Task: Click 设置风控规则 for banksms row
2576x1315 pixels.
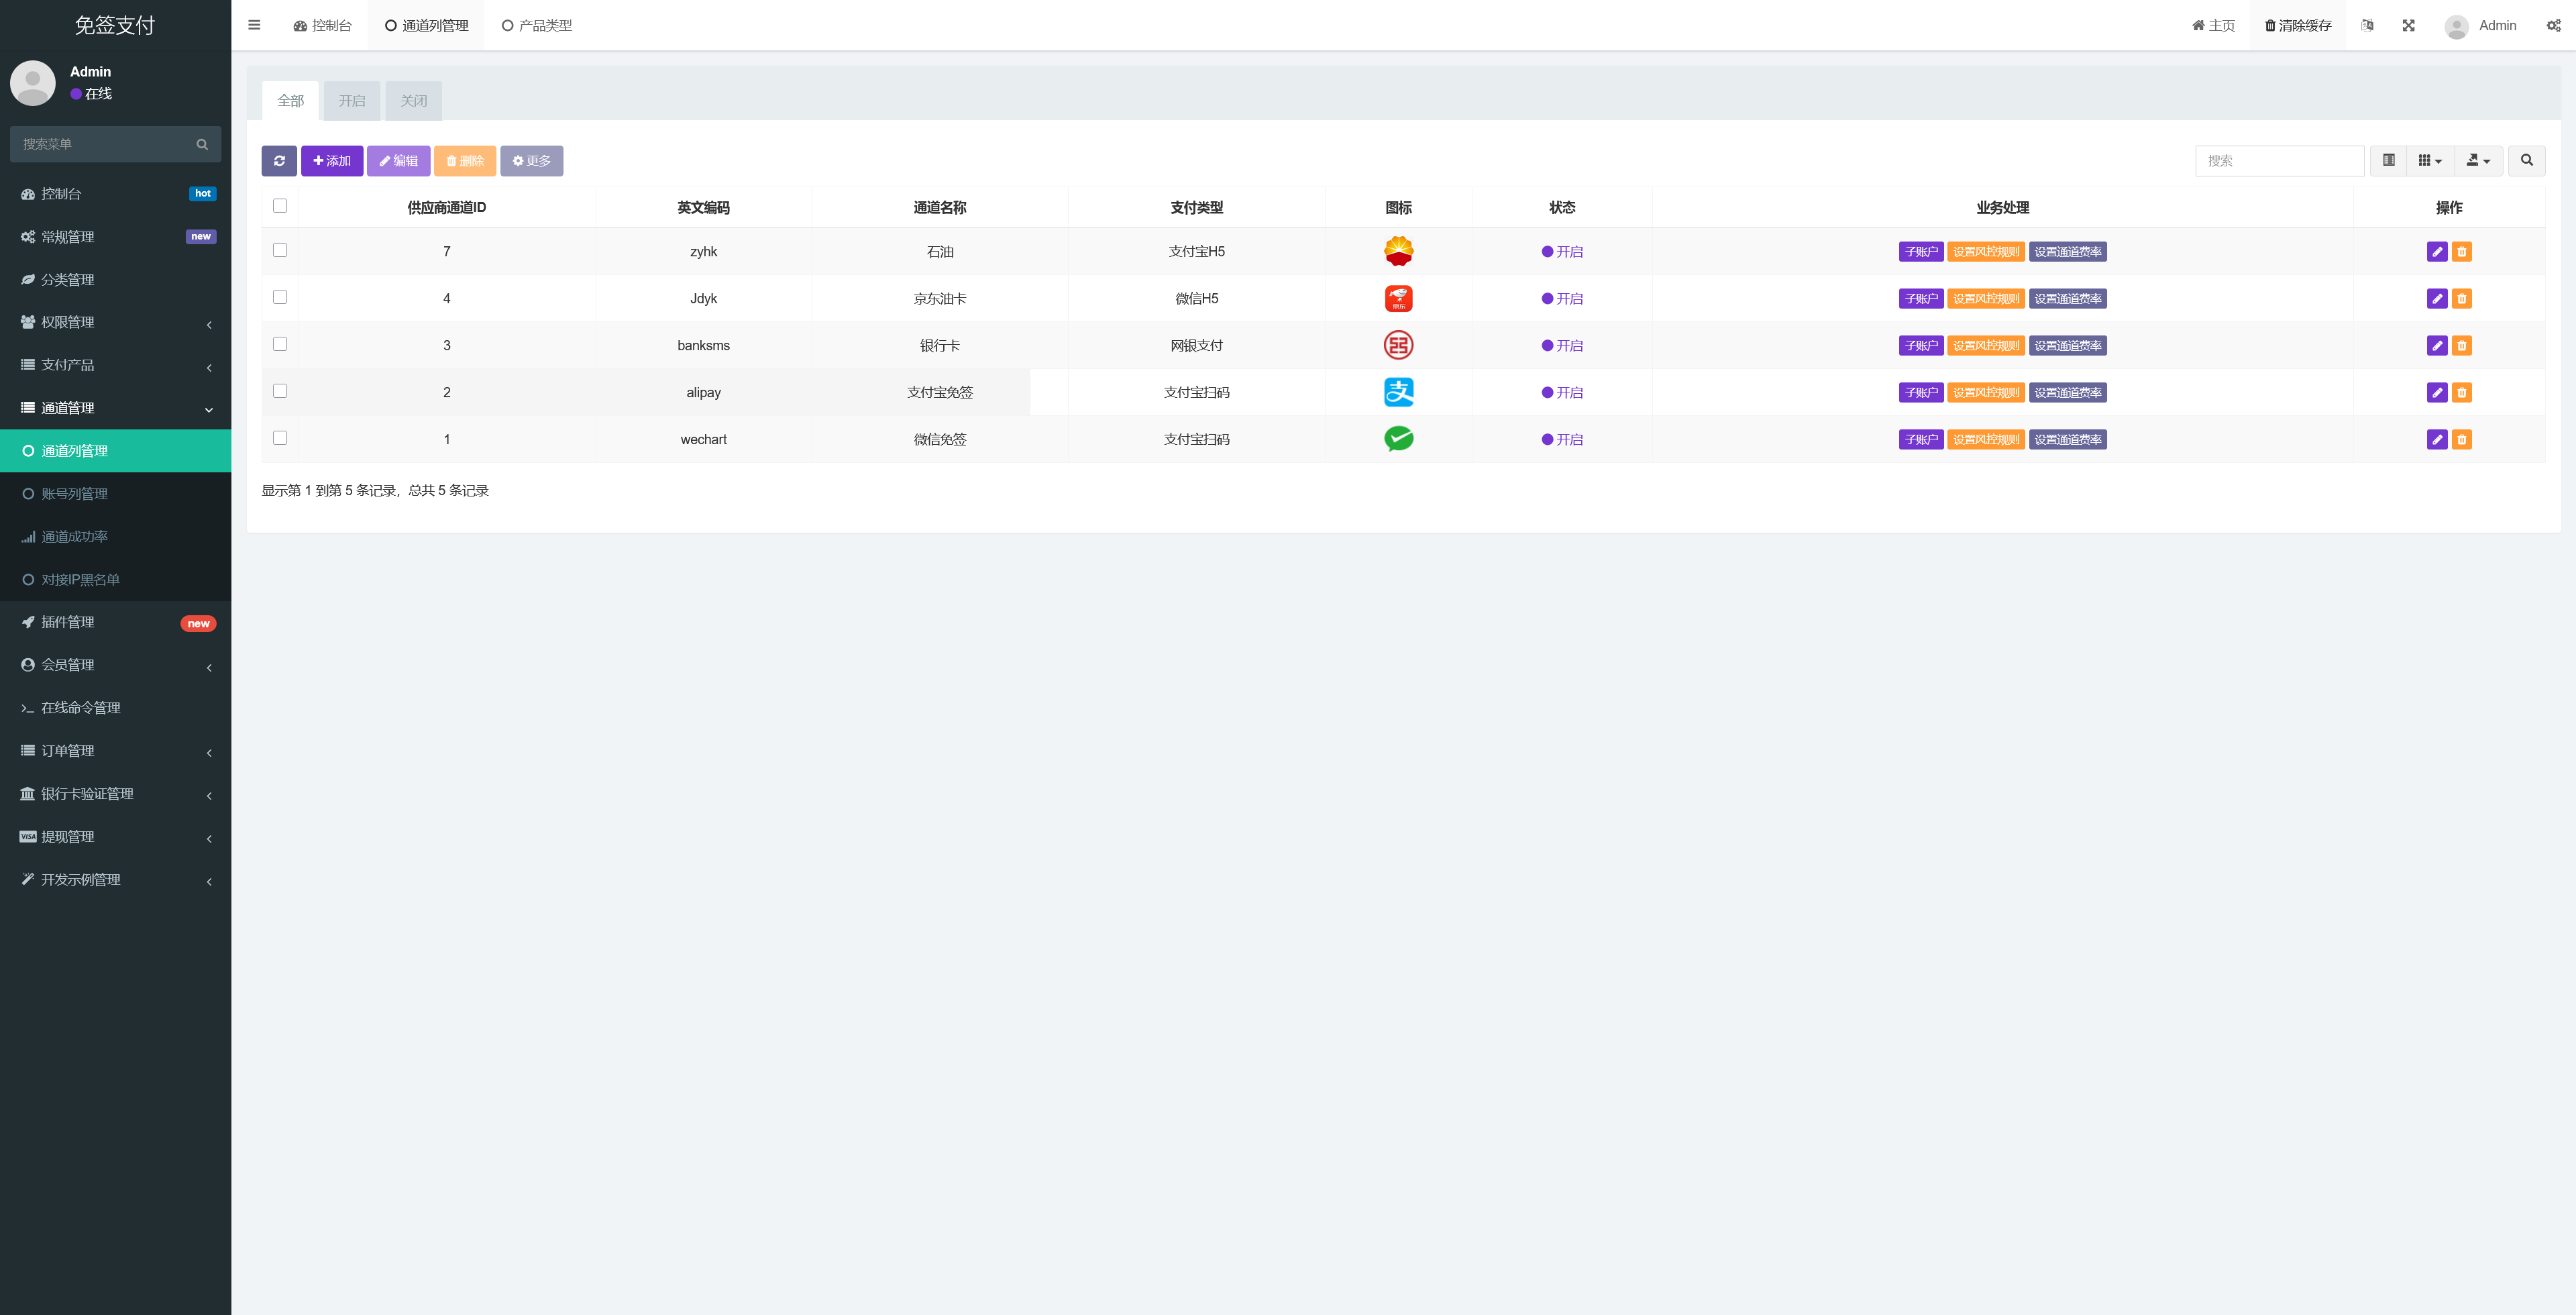Action: (x=1986, y=346)
